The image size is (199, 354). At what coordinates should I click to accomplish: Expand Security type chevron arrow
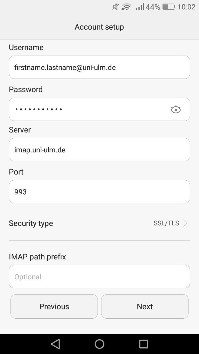(186, 223)
